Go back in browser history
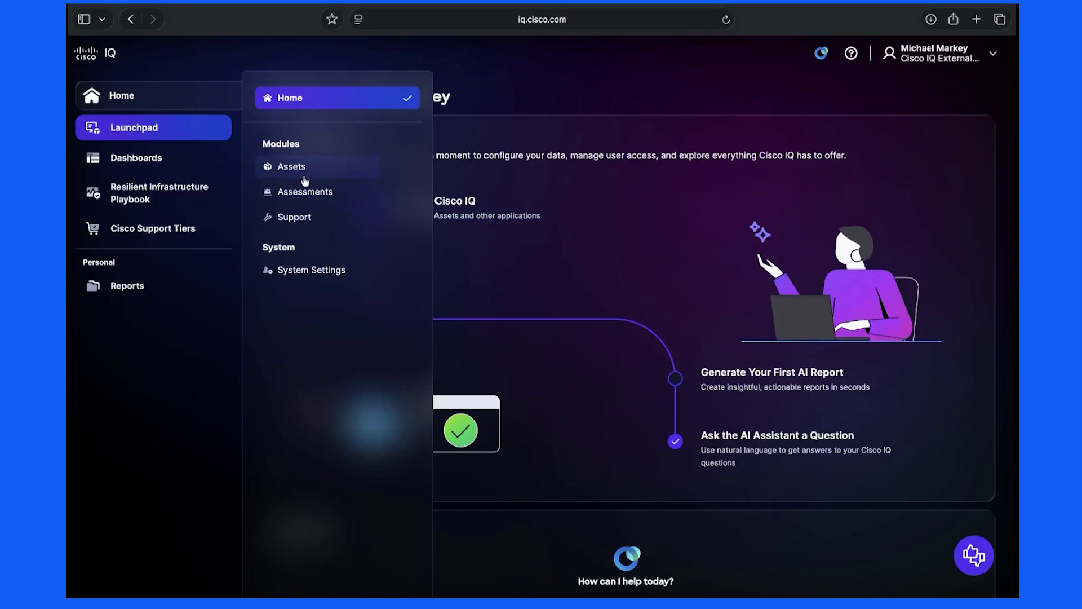The height and width of the screenshot is (609, 1082). pos(131,19)
